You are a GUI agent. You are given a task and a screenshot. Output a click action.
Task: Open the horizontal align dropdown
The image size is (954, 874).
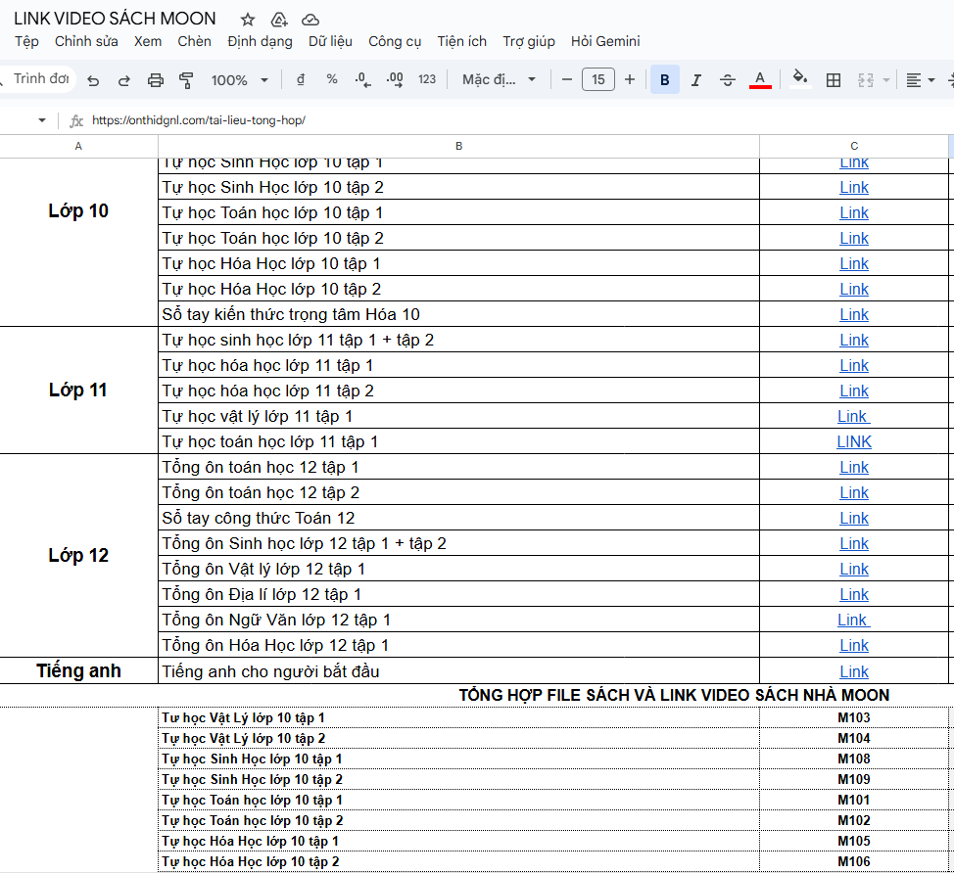[920, 80]
